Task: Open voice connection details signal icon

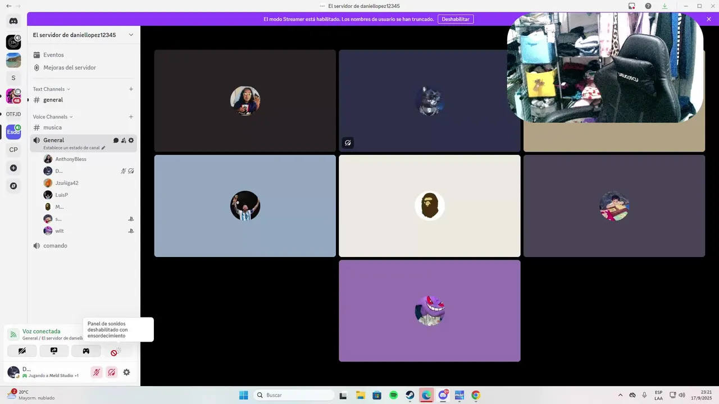Action: 13,334
